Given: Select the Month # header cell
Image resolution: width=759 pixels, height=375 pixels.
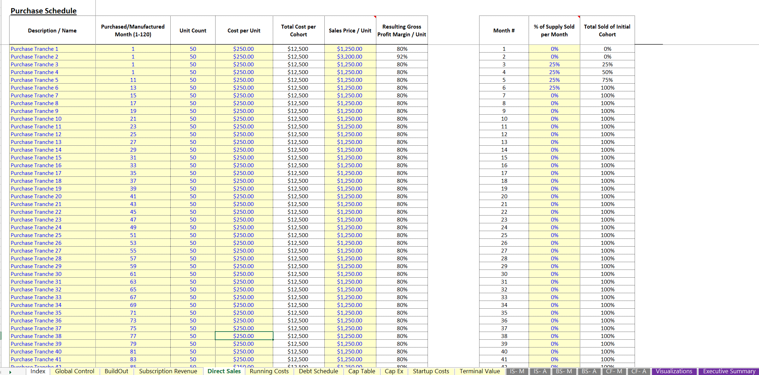Looking at the screenshot, I should tap(504, 30).
